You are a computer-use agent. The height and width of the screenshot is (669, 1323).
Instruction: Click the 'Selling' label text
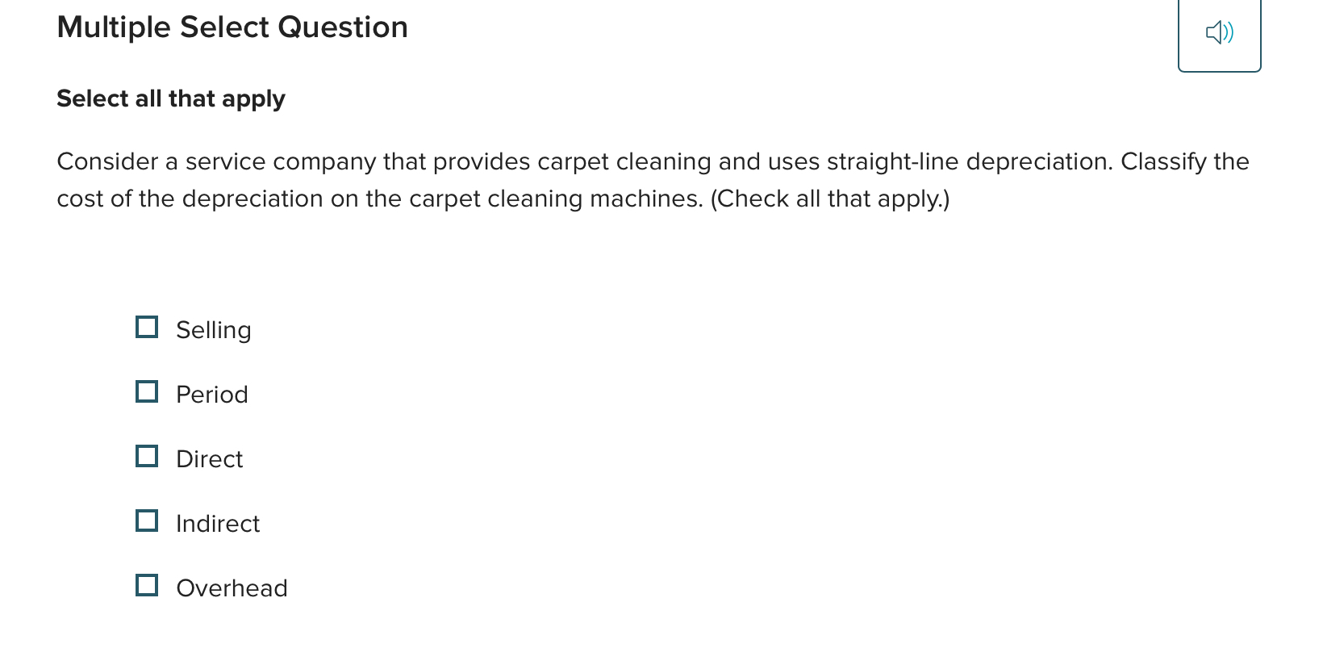pos(213,329)
